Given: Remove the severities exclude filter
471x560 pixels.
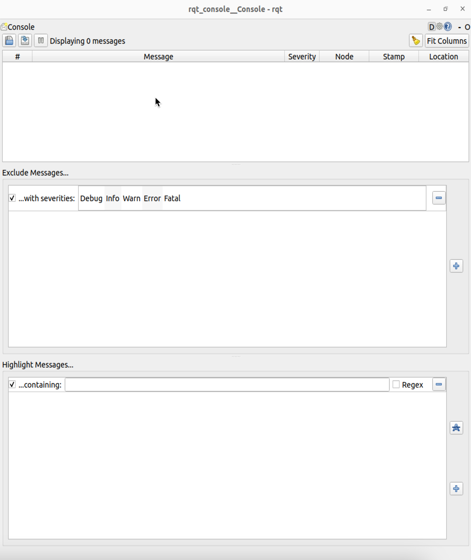Looking at the screenshot, I should 439,198.
